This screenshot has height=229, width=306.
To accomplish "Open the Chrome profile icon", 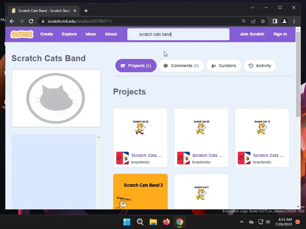I will click(284, 21).
